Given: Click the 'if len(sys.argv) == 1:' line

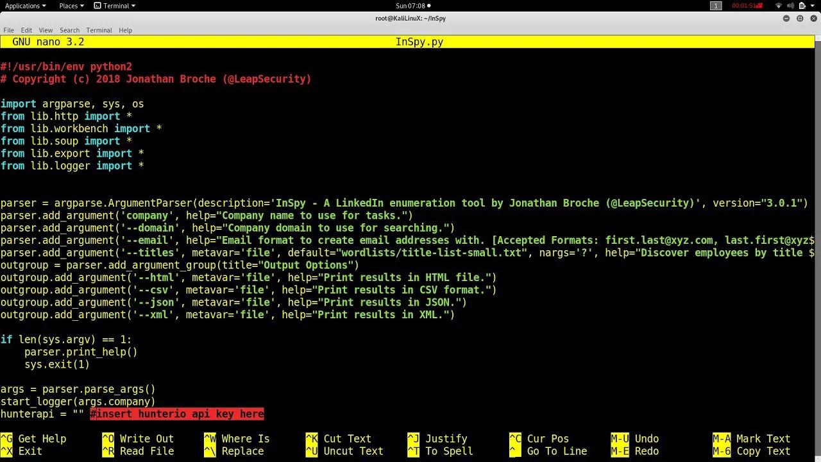Looking at the screenshot, I should tap(66, 339).
